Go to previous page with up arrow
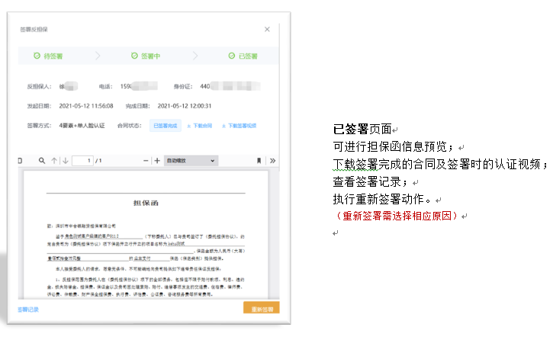This screenshot has width=553, height=343. pyautogui.click(x=54, y=161)
